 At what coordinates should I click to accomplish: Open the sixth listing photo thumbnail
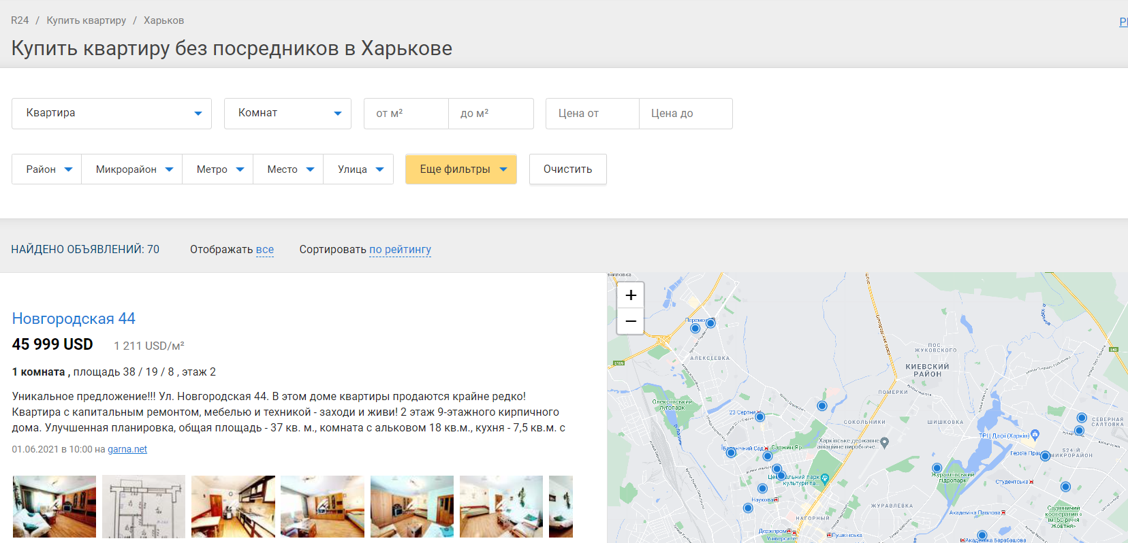click(501, 507)
